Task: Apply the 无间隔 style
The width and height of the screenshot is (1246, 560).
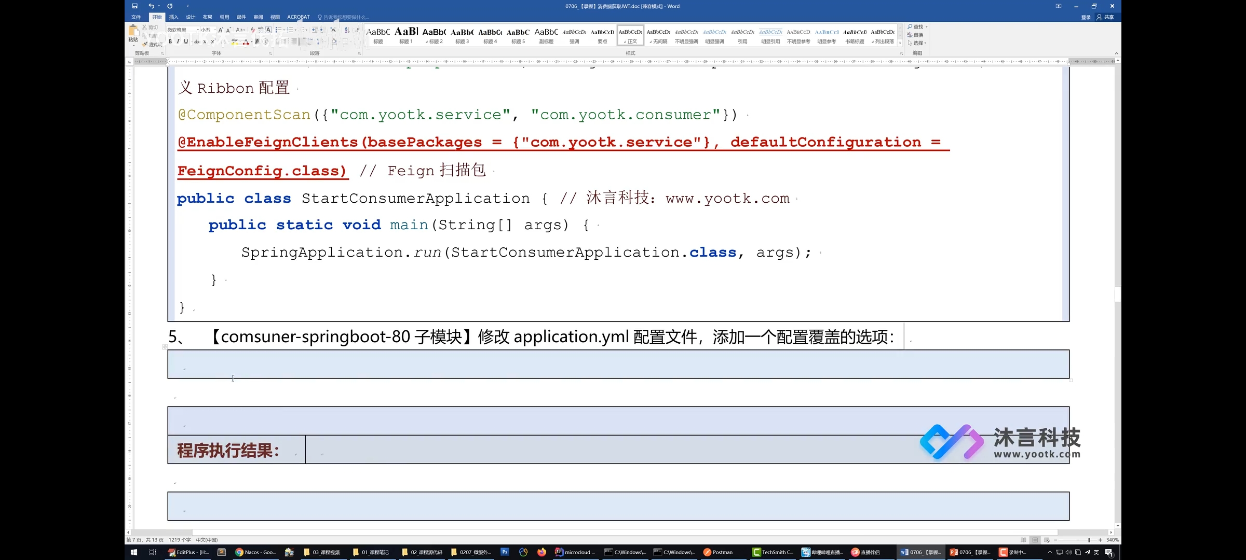Action: point(658,35)
